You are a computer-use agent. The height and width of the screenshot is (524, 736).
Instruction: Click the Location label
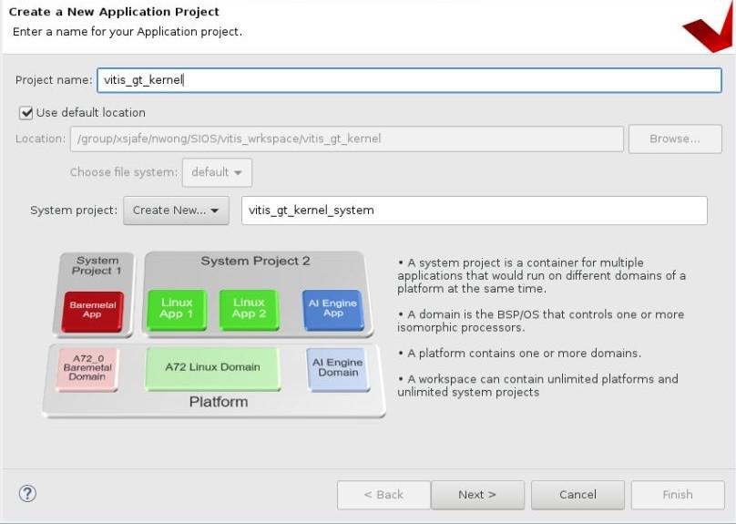point(40,139)
